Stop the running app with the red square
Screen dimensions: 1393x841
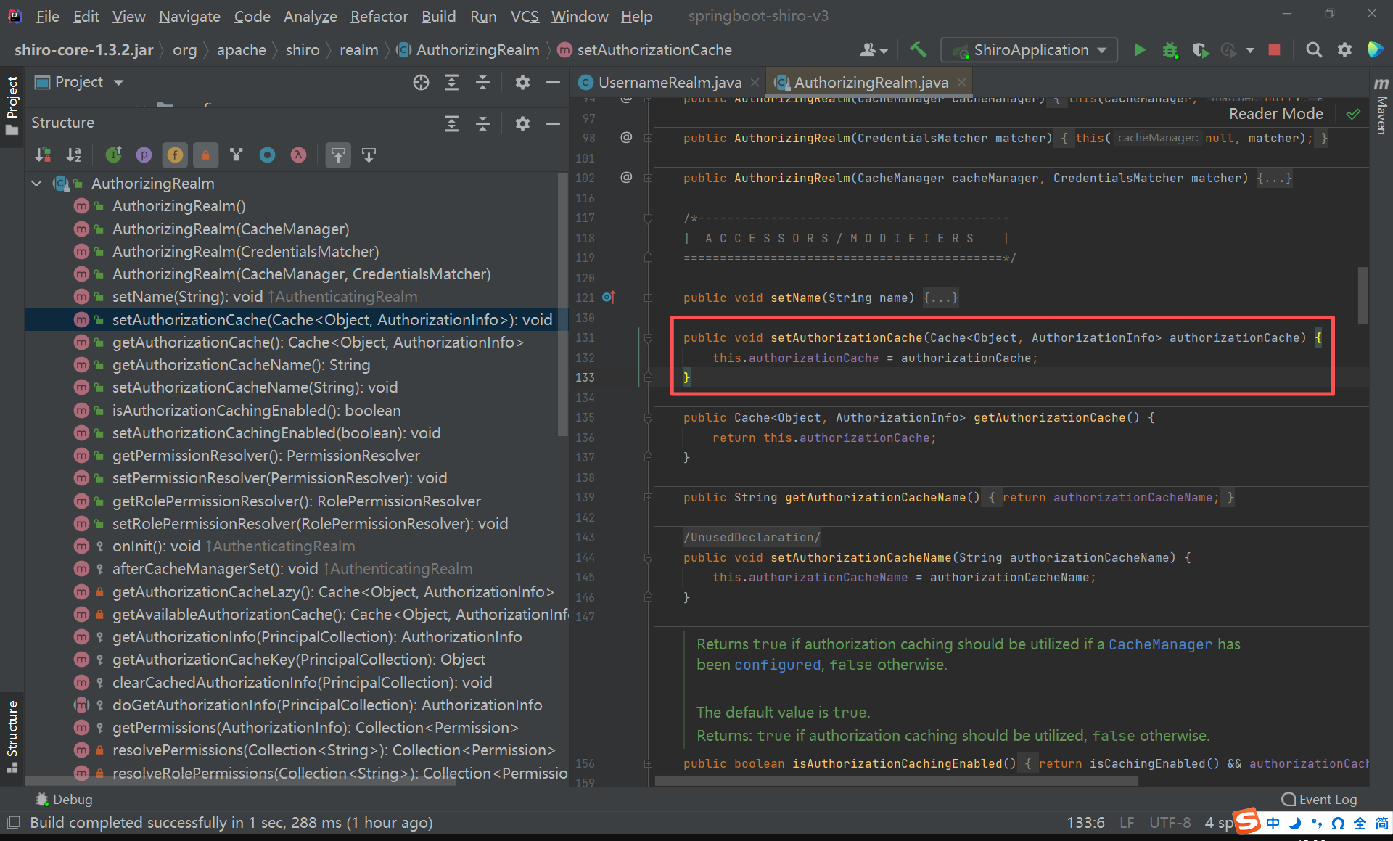point(1274,49)
